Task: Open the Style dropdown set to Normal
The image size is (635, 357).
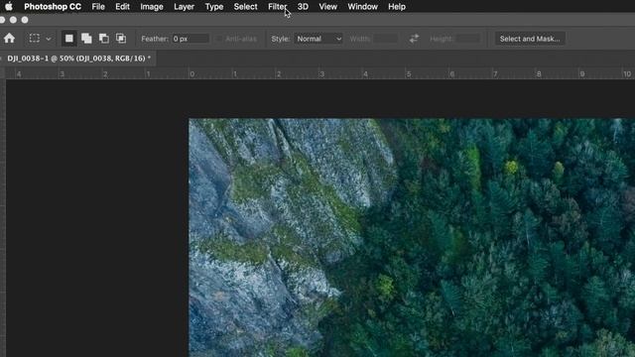Action: click(318, 39)
